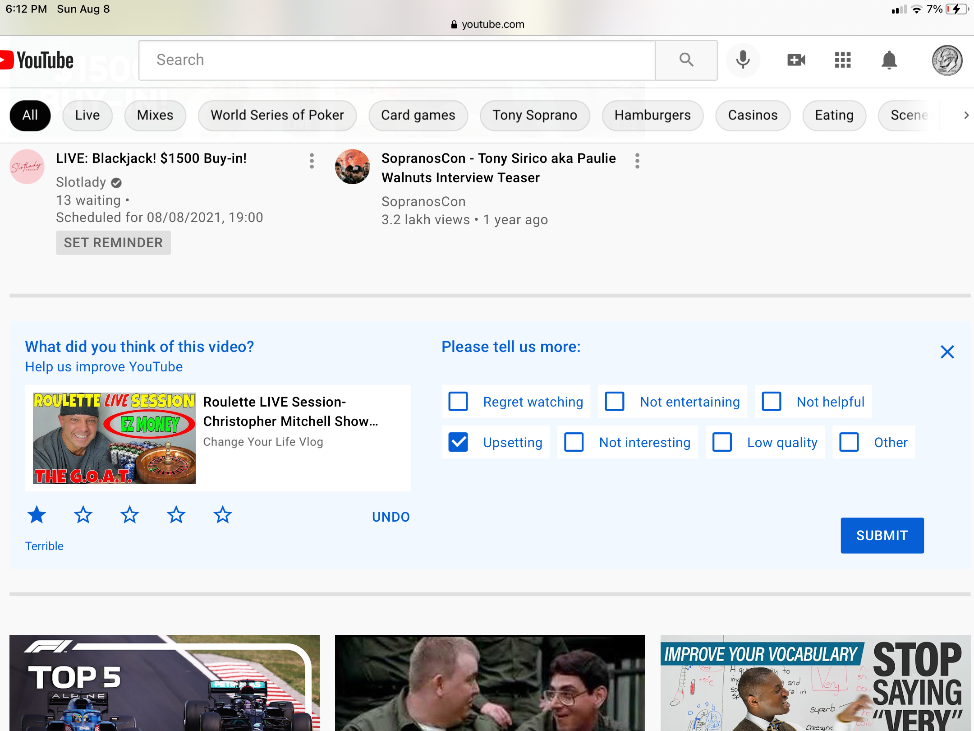
Task: Select the Hamburgers chip
Action: coord(652,116)
